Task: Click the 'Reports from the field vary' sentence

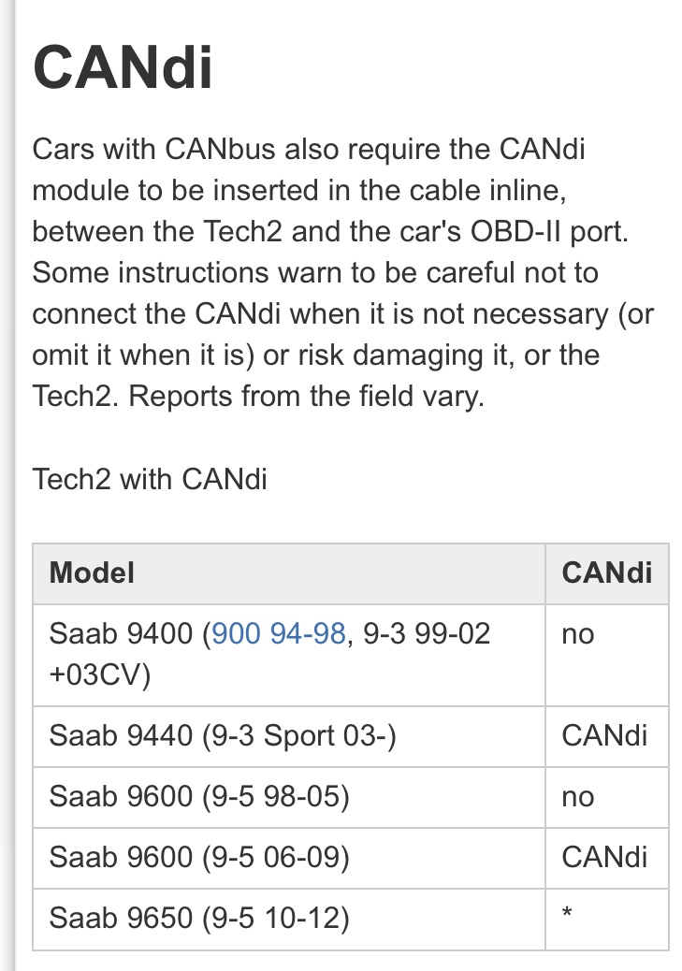Action: (306, 396)
